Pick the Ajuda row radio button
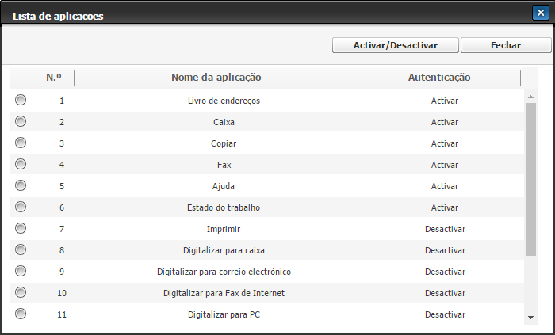 [21, 186]
